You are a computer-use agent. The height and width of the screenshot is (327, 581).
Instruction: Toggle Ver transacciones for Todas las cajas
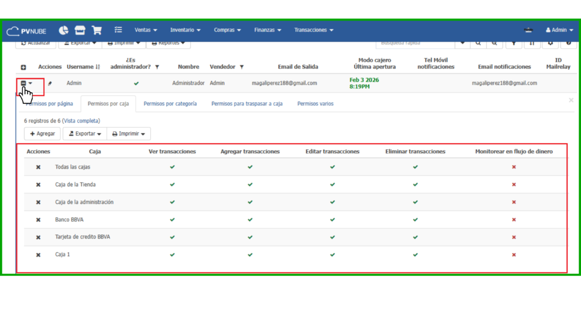click(x=172, y=167)
